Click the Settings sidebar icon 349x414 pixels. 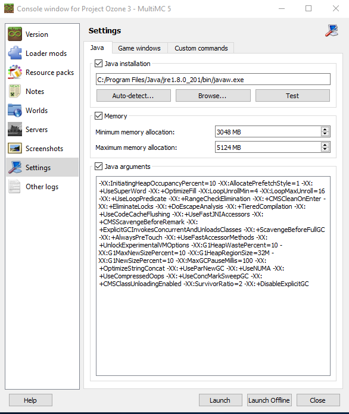tap(15, 167)
